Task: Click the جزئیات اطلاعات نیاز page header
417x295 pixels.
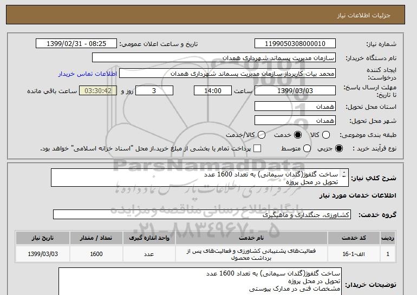Action: tap(363, 15)
